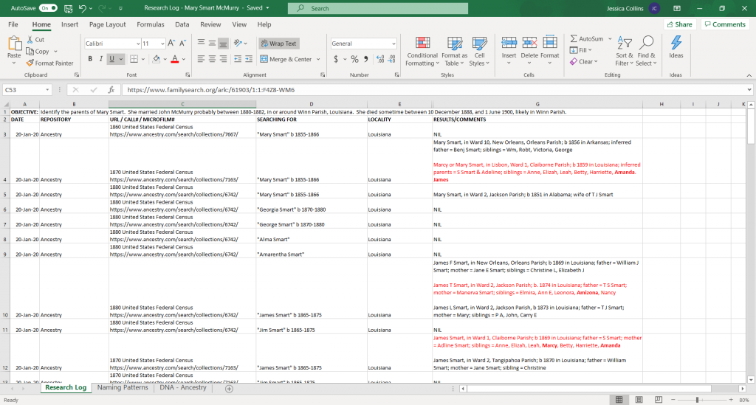The image size is (756, 405).
Task: Click the Search box in title bar
Action: (378, 8)
